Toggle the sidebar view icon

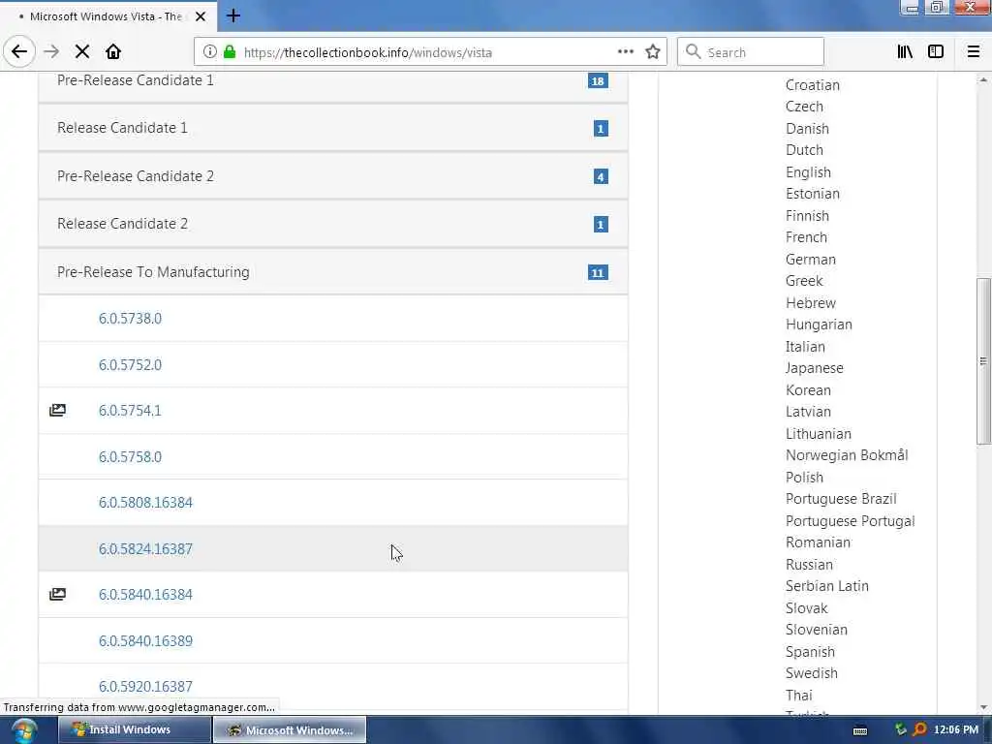[936, 52]
